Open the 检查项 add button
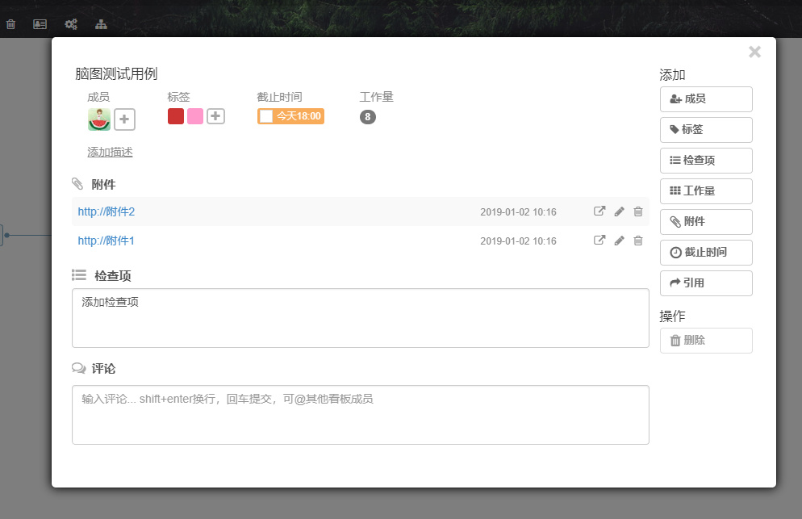 pos(706,161)
